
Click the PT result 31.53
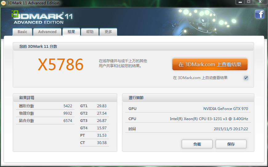[x=102, y=135]
